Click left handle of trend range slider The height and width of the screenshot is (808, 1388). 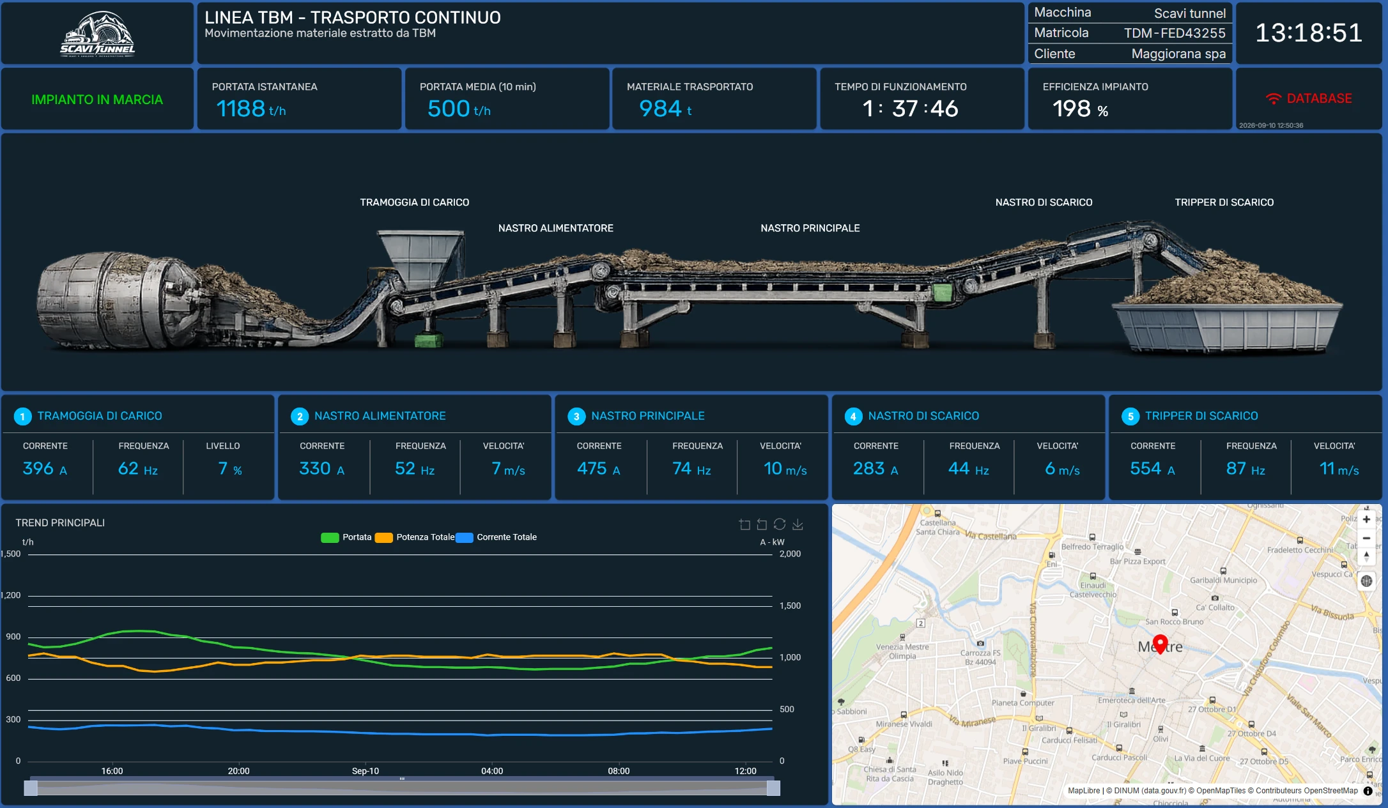pos(31,788)
